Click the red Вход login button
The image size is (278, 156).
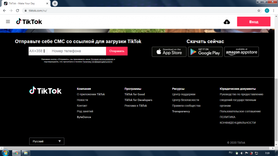(254, 21)
